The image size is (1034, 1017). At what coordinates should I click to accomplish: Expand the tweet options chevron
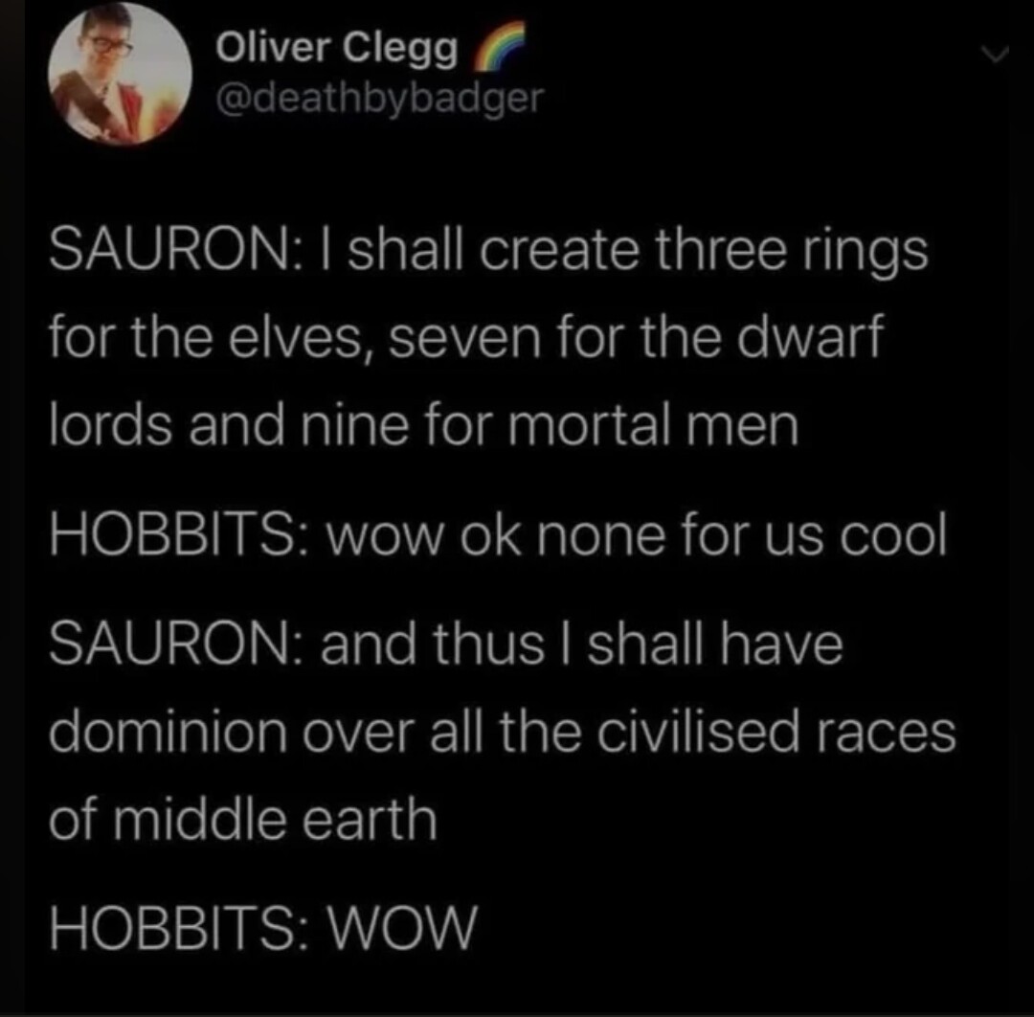(x=994, y=54)
